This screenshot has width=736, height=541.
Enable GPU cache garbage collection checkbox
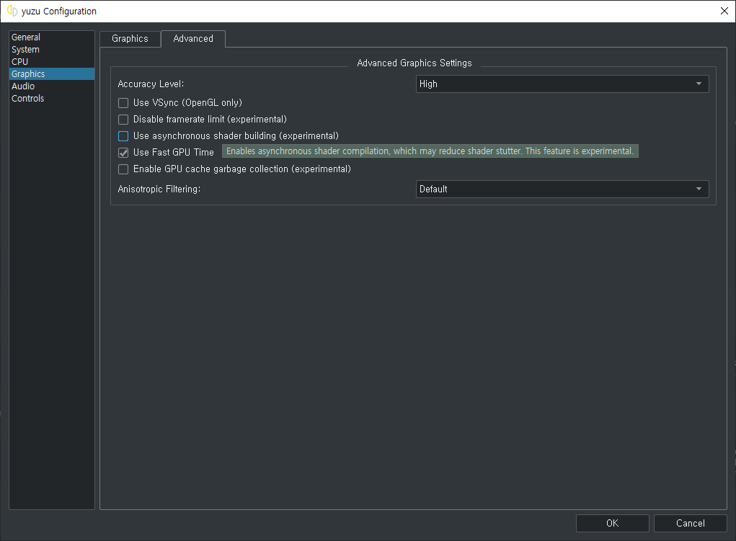(x=123, y=169)
